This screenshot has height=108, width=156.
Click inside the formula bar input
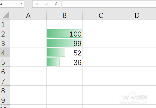coord(109,4)
